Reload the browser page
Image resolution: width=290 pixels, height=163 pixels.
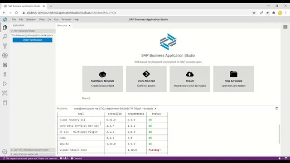[16, 13]
